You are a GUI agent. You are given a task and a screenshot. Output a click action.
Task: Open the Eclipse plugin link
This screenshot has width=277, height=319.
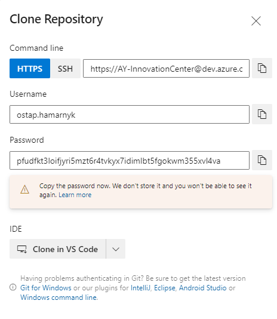pyautogui.click(x=165, y=288)
